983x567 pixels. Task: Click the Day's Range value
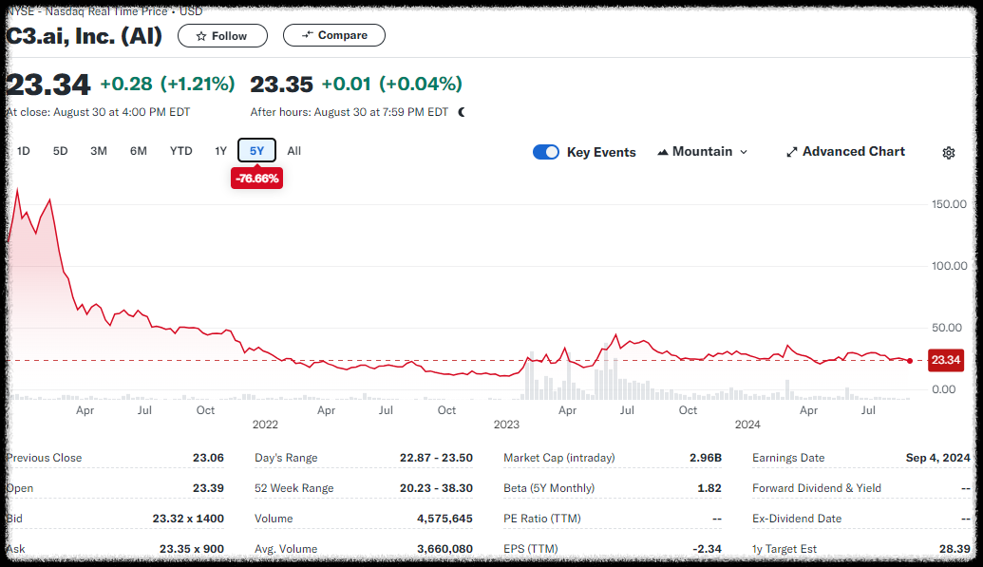point(436,458)
